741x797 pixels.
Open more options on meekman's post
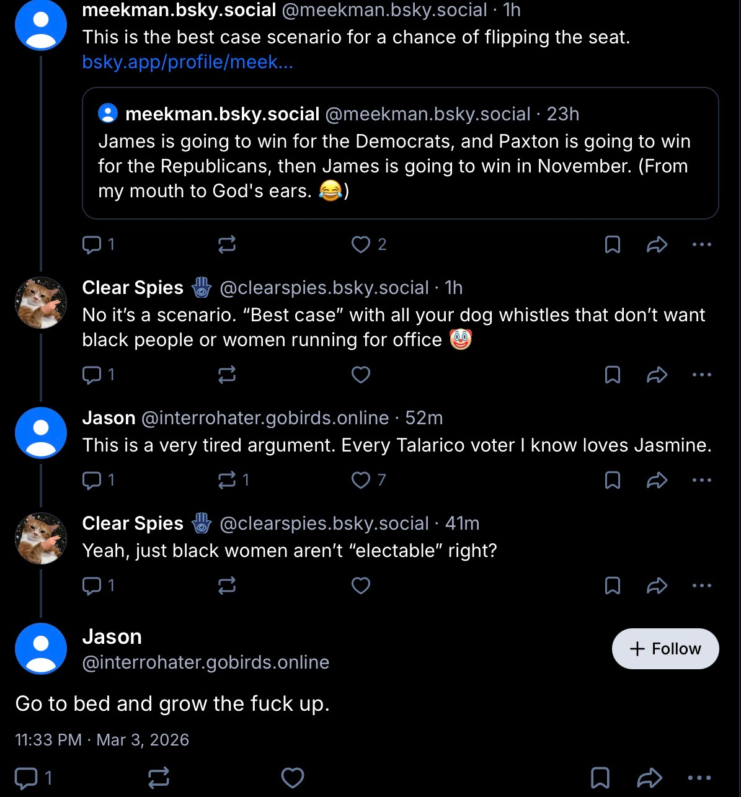701,244
